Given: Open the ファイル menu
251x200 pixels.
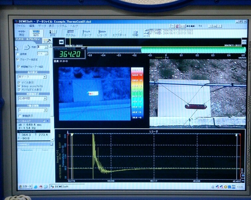Looking at the screenshot, I should click(20, 26).
